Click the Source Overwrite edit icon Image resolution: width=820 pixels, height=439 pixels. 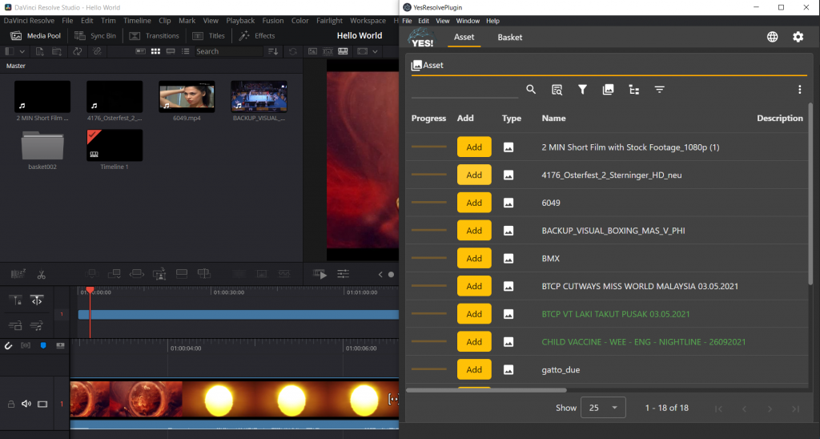click(204, 274)
